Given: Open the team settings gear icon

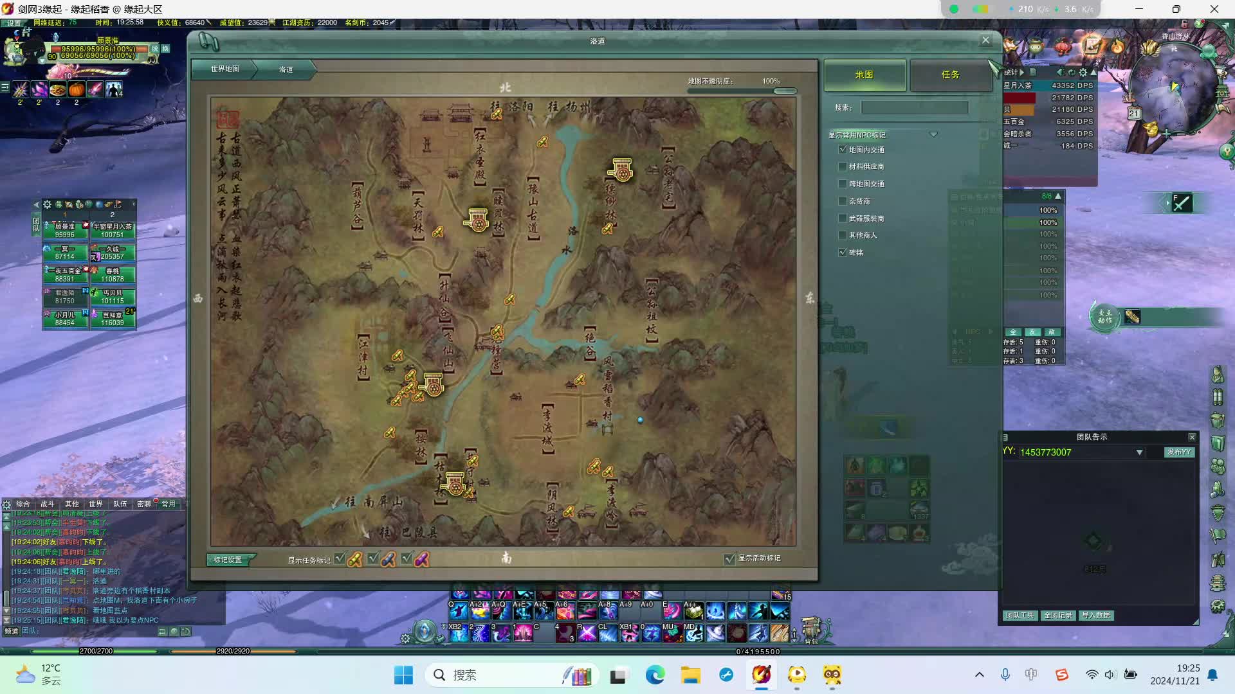Looking at the screenshot, I should pos(47,204).
